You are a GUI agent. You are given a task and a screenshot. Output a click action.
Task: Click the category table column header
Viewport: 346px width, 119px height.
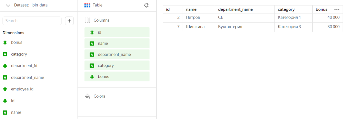[286, 9]
